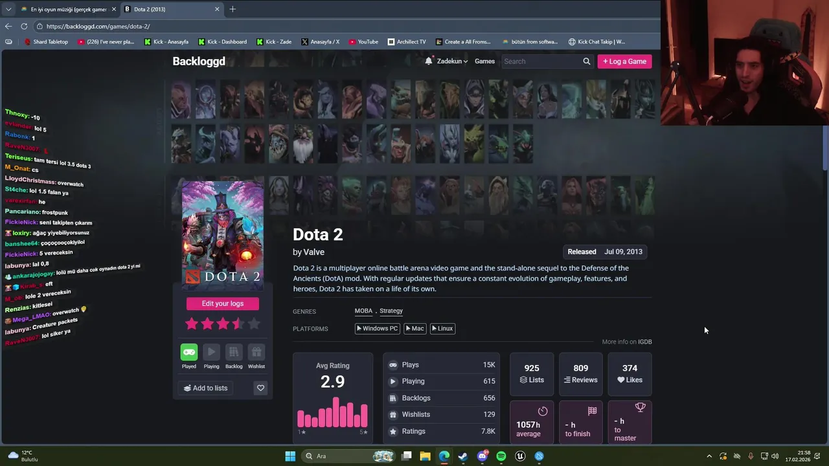
Task: Open the notifications bell icon
Action: 429,61
